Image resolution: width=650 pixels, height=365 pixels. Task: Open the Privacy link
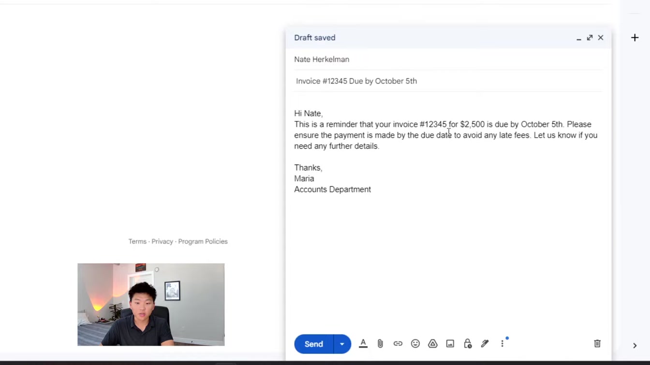(x=162, y=241)
